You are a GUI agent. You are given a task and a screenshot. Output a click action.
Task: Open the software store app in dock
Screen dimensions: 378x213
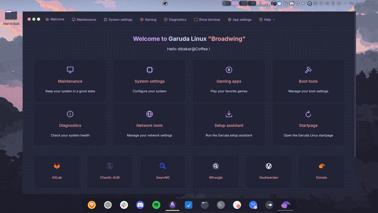[253, 205]
